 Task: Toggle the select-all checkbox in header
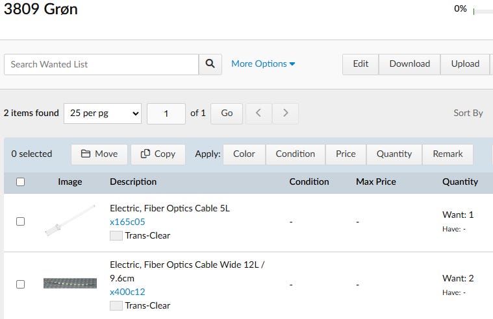pyautogui.click(x=20, y=182)
